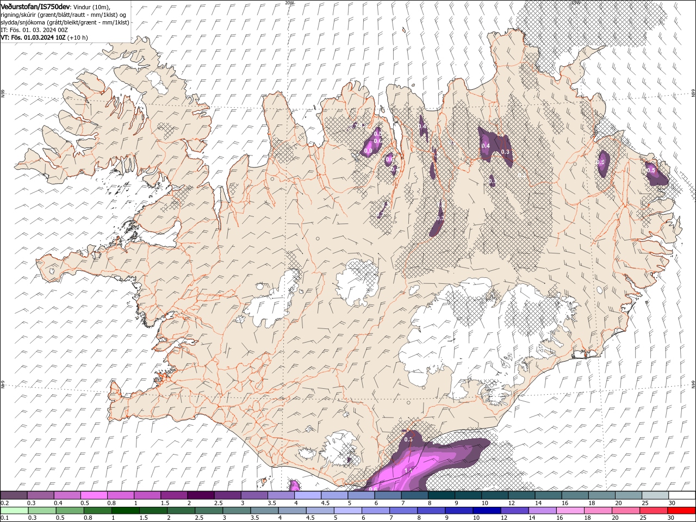Click the 0.9 precipitation value on the map
Viewport: 696px width, 522px height.
(x=368, y=151)
